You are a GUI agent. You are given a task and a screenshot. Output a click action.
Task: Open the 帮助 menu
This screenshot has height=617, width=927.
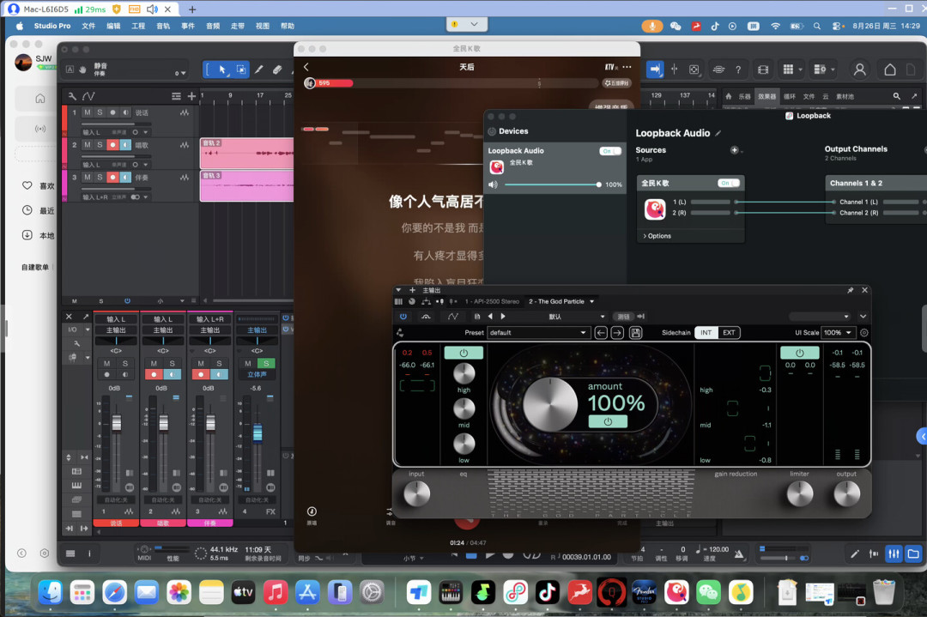point(288,26)
